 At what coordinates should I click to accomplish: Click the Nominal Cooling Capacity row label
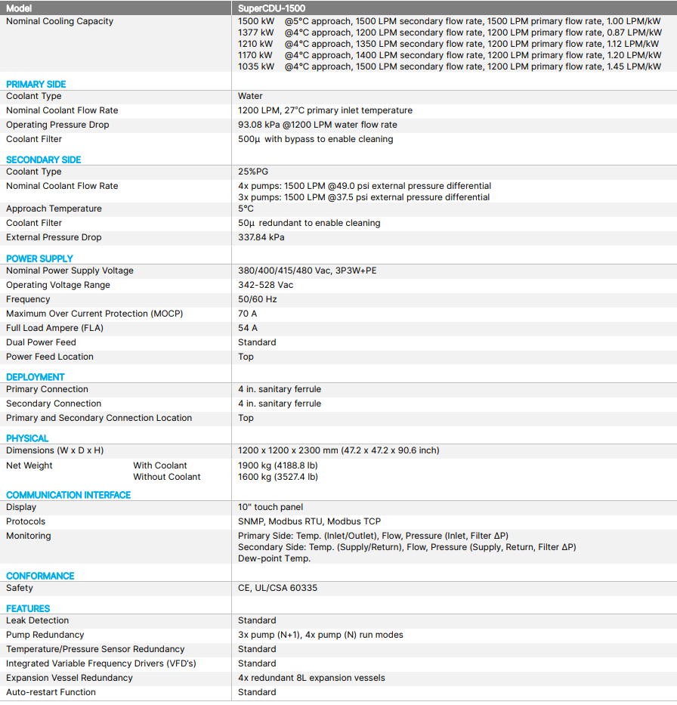tap(60, 21)
